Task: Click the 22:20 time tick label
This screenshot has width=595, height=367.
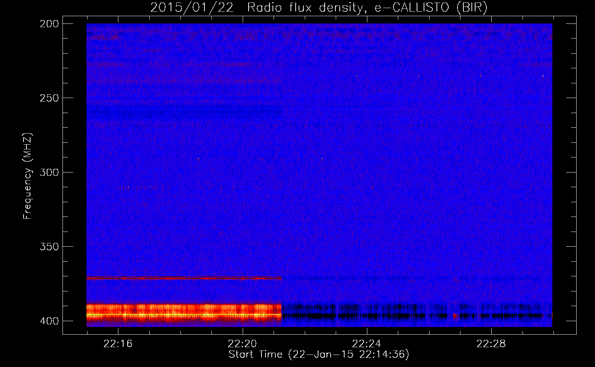Action: click(x=242, y=344)
